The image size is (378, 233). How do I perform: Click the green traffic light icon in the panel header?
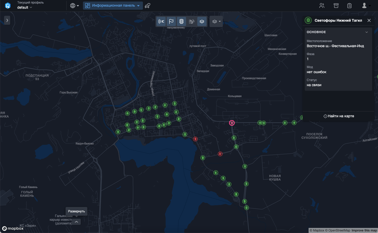click(308, 20)
